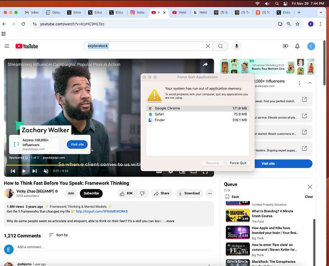Dislike the video
The image size is (329, 266).
(142, 193)
